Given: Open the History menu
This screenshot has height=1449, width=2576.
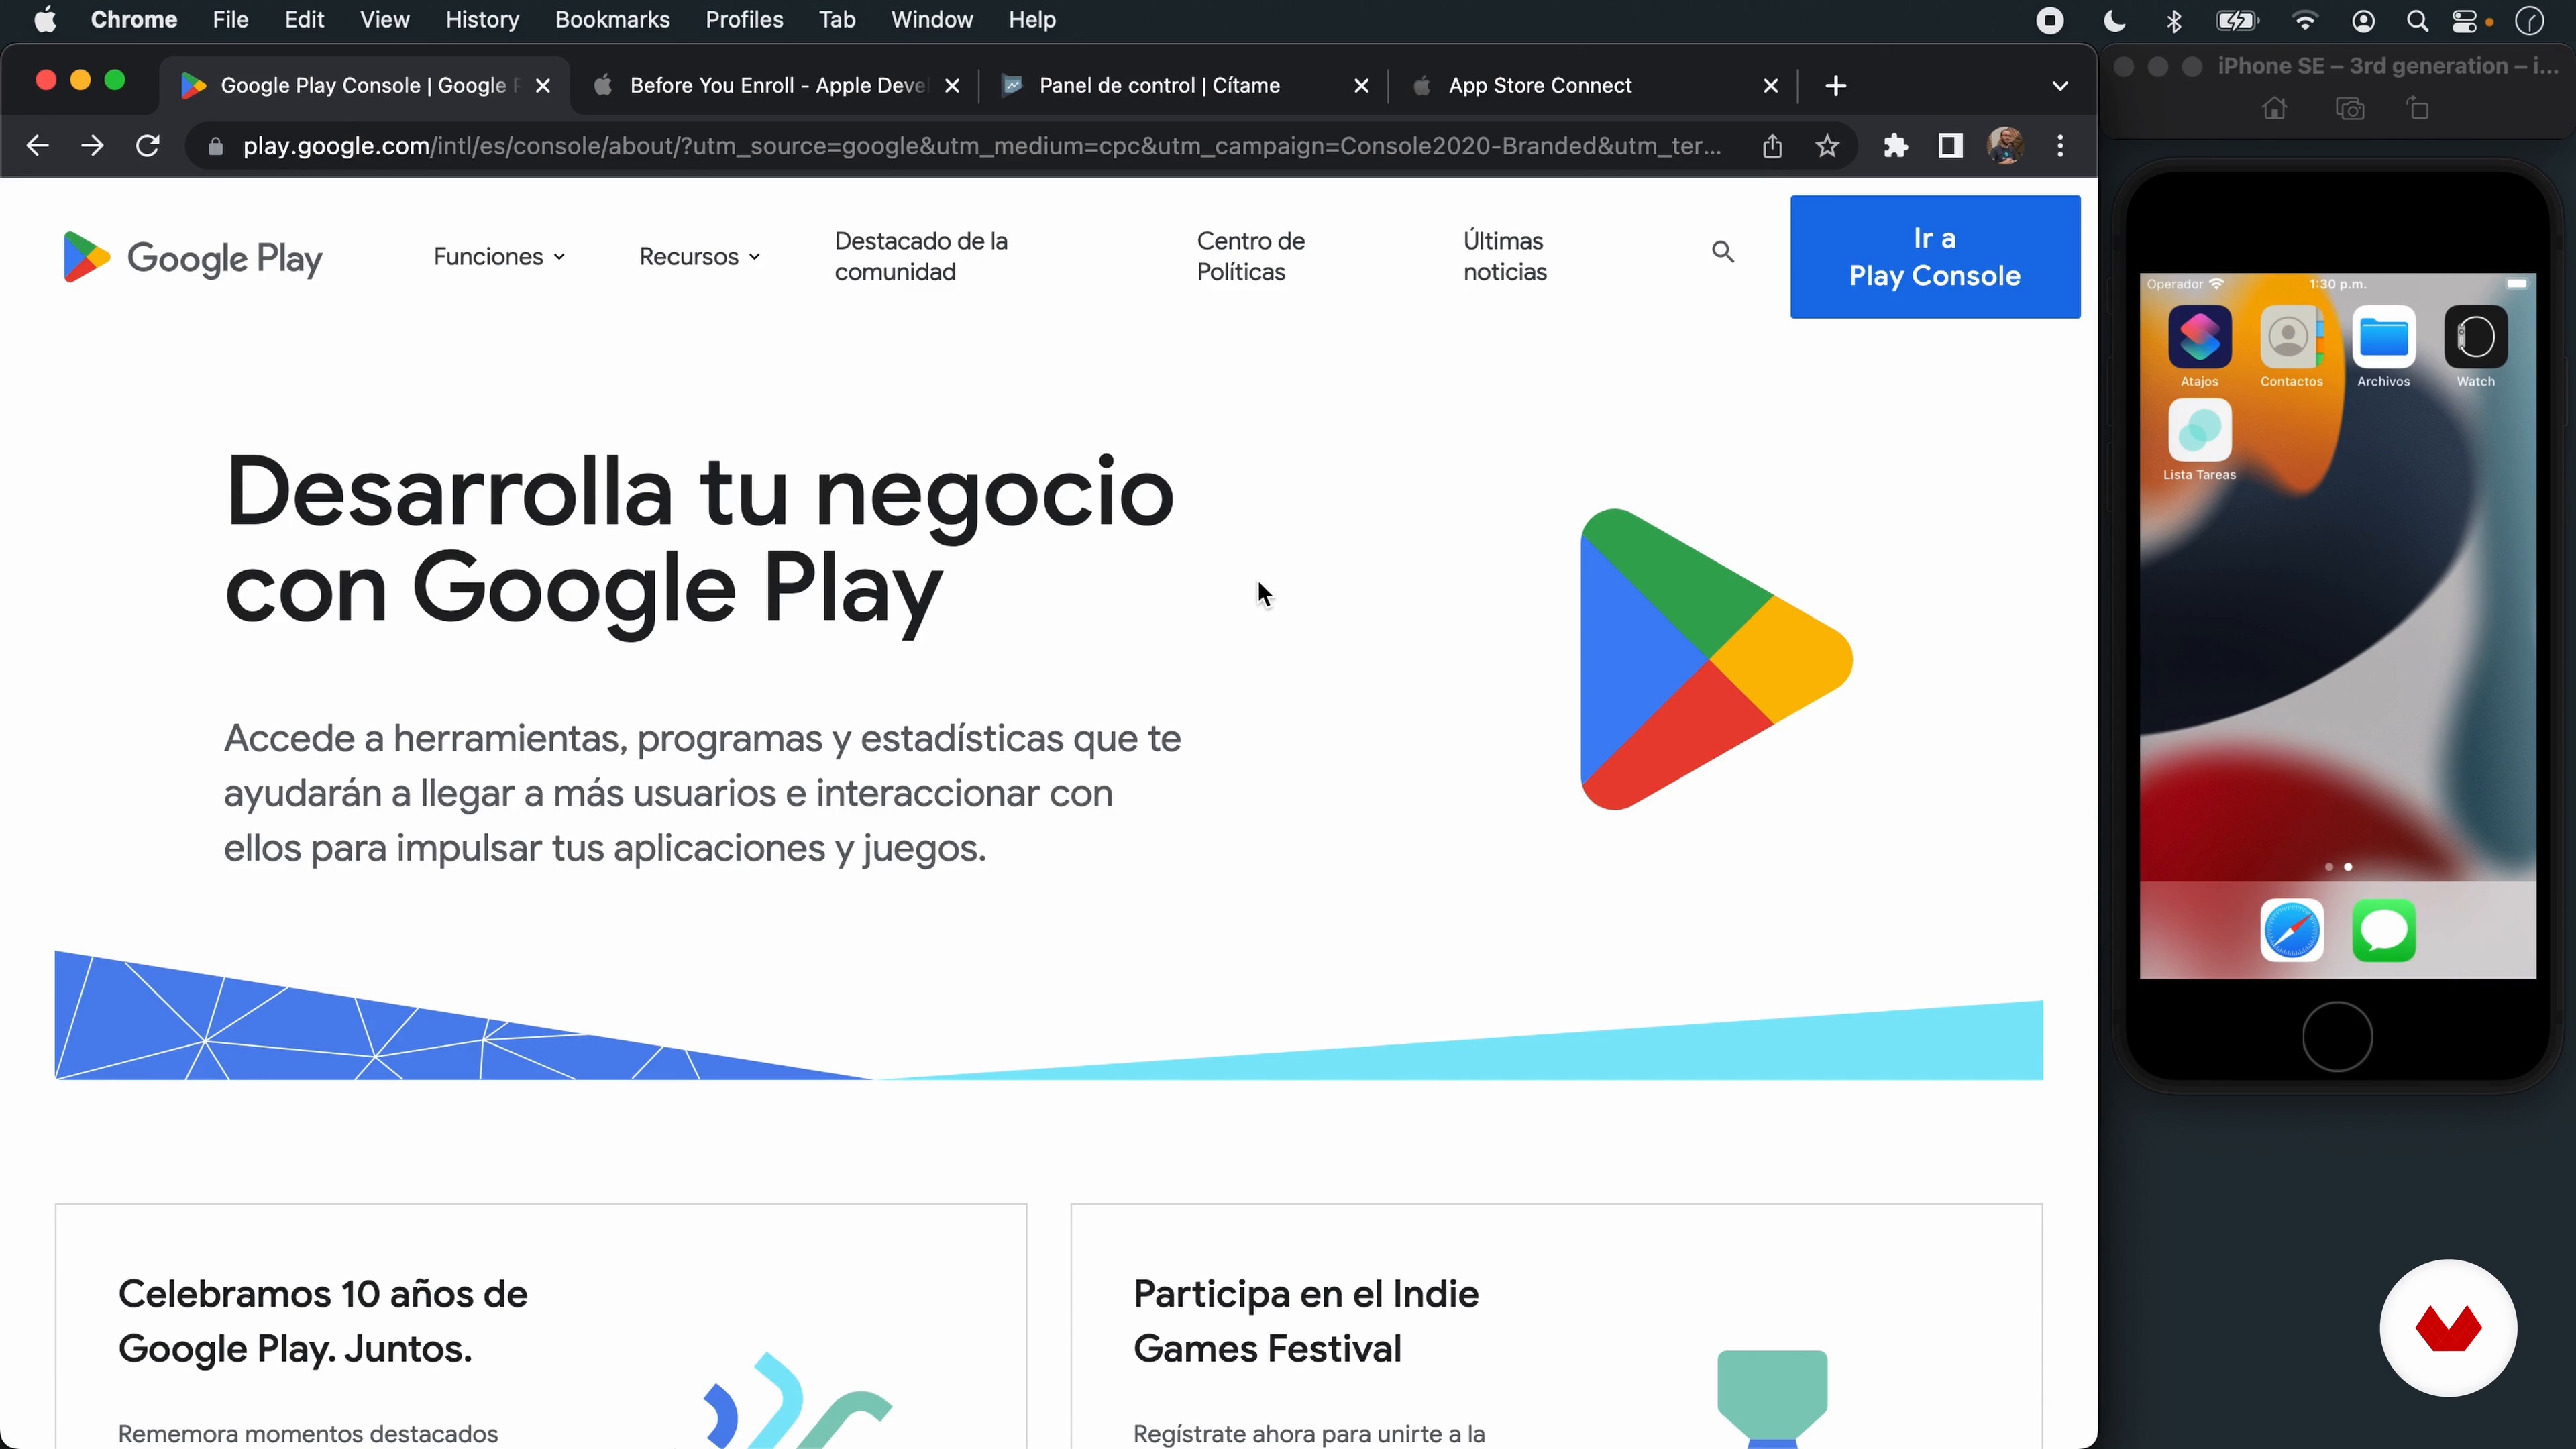Looking at the screenshot, I should point(482,20).
